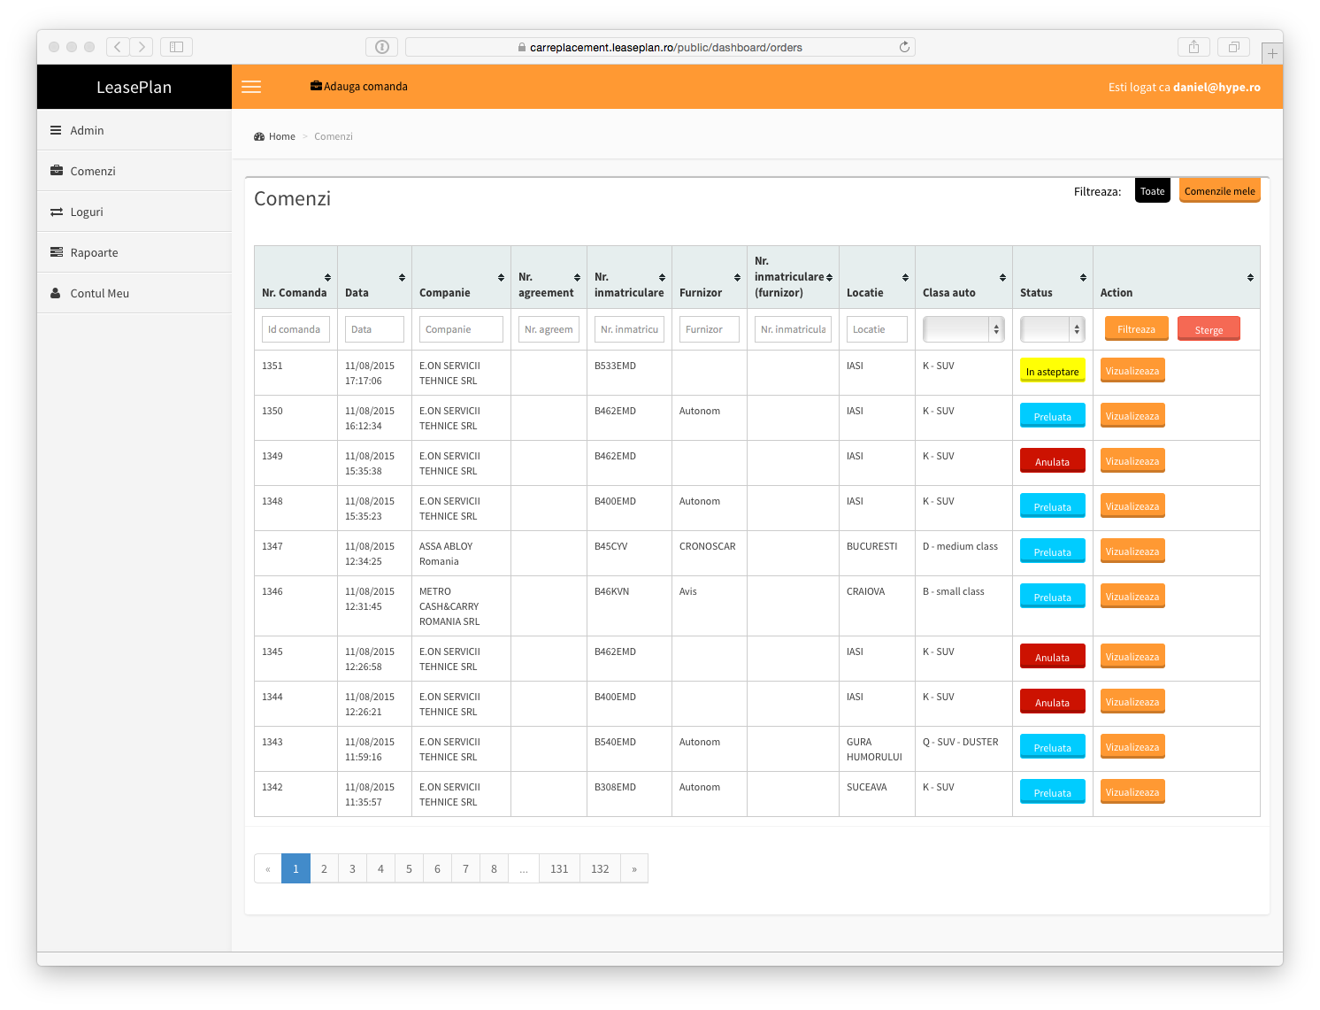Go back with the browser back arrow

118,47
